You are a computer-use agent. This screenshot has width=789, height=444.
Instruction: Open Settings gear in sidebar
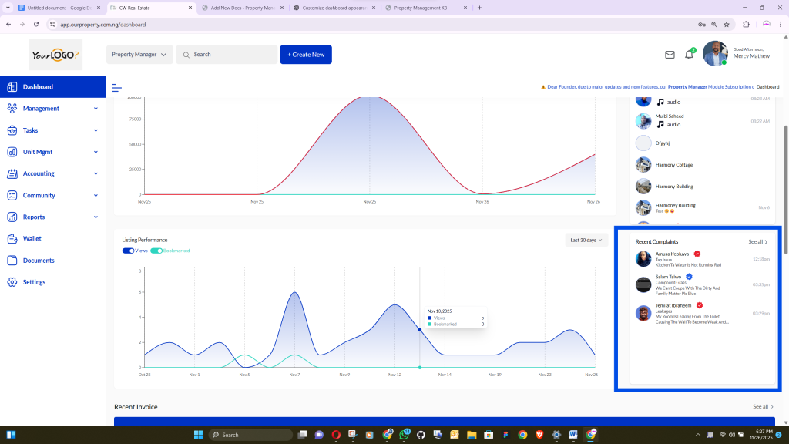pyautogui.click(x=12, y=282)
